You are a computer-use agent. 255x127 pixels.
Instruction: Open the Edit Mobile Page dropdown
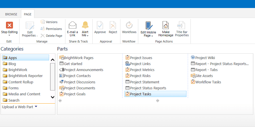point(152,36)
